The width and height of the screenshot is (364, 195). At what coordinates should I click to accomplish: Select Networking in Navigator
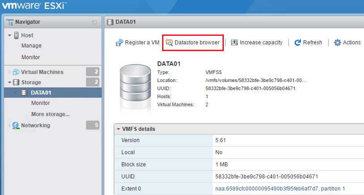35,126
